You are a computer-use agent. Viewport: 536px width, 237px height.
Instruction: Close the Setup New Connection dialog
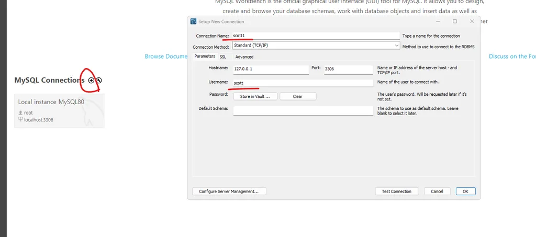[472, 21]
